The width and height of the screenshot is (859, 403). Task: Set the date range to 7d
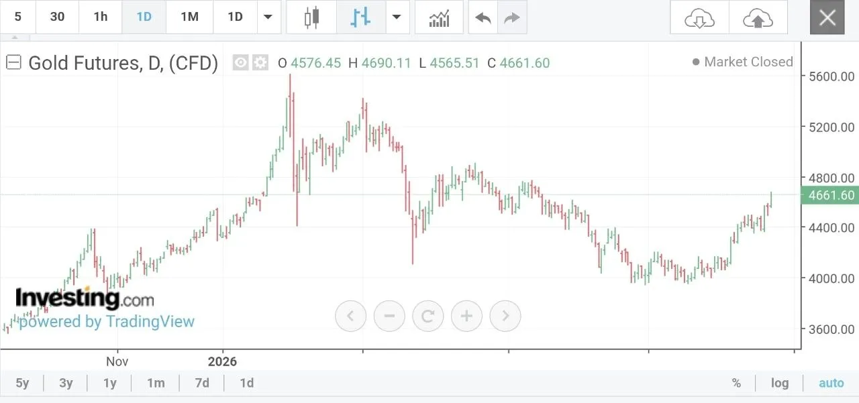tap(202, 383)
